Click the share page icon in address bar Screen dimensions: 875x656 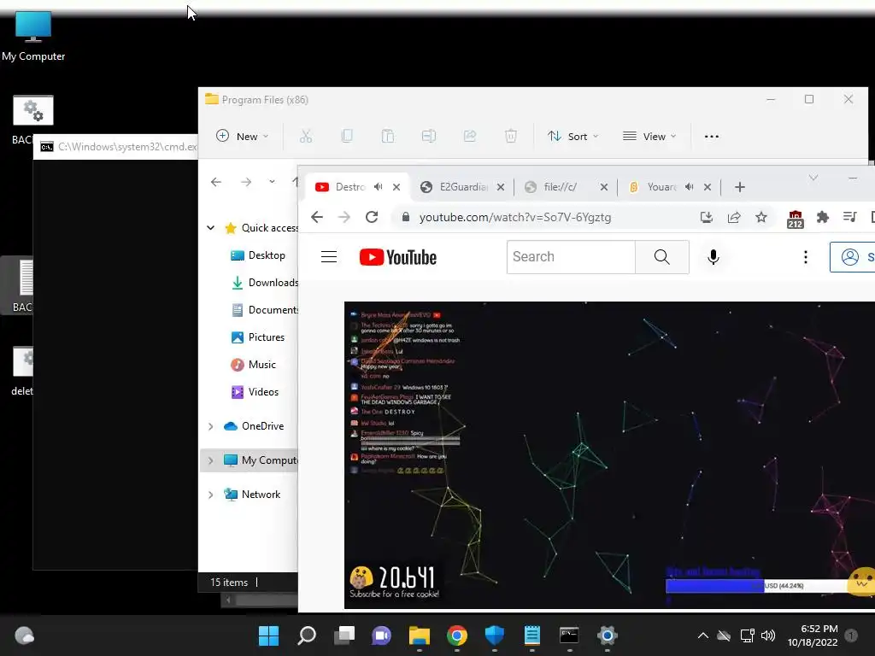click(734, 218)
